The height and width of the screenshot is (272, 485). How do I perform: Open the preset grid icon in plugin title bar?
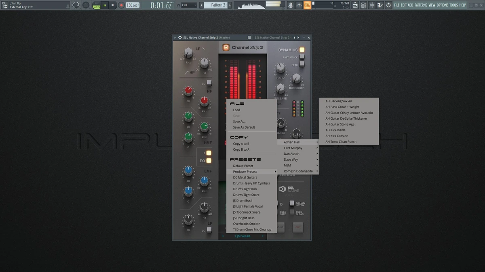250,37
